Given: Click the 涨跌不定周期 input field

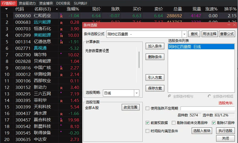Looking at the screenshot, I should coord(208,108).
